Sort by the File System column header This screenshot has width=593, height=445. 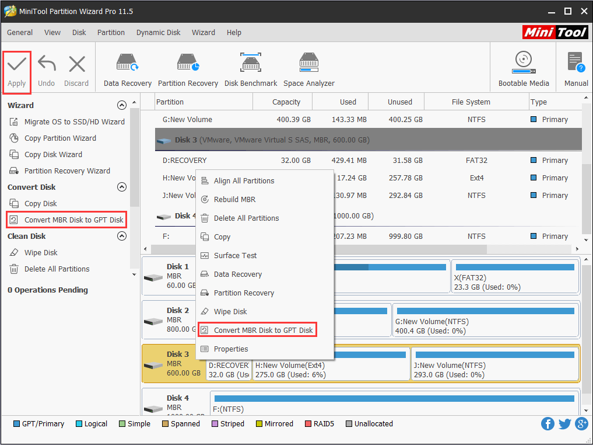point(476,102)
